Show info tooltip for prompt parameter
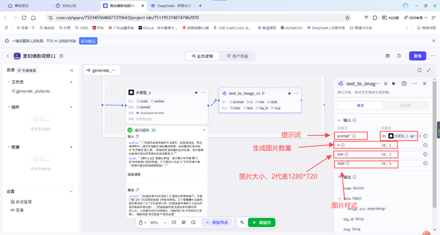The image size is (440, 235). tap(354, 136)
